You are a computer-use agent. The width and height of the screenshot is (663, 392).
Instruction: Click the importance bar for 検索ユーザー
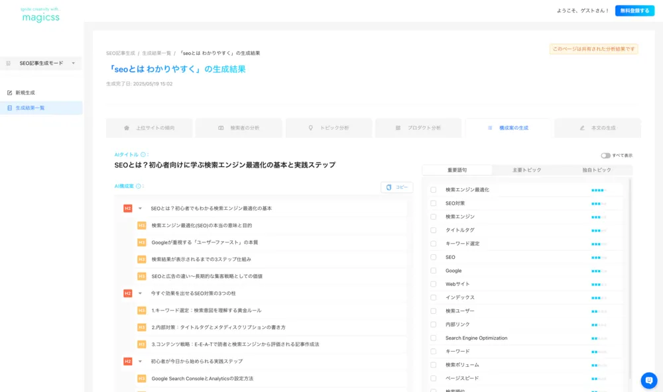pyautogui.click(x=599, y=311)
